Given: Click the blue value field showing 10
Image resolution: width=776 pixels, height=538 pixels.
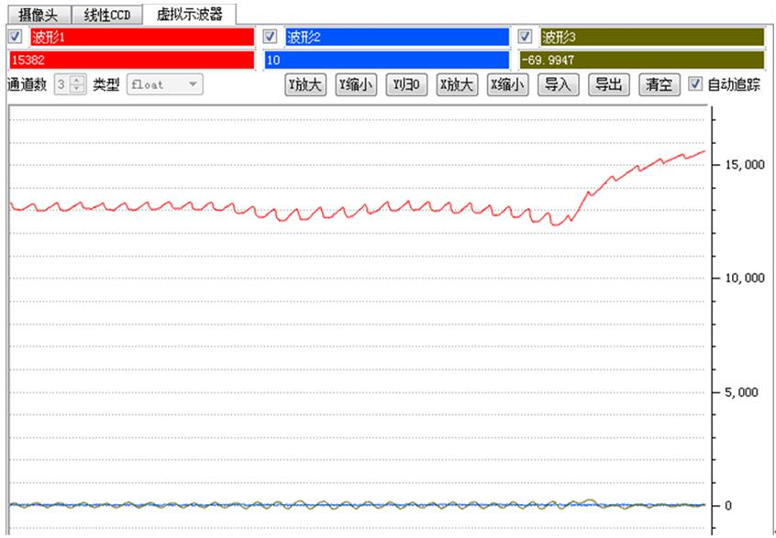Looking at the screenshot, I should click(x=386, y=60).
